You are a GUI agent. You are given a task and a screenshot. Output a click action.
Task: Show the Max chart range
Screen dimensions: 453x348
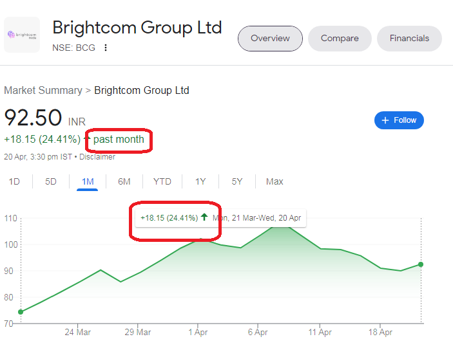[x=275, y=181]
